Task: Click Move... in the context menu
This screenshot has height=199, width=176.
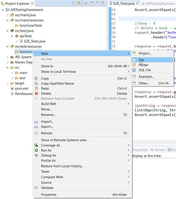Action: pos(82,109)
